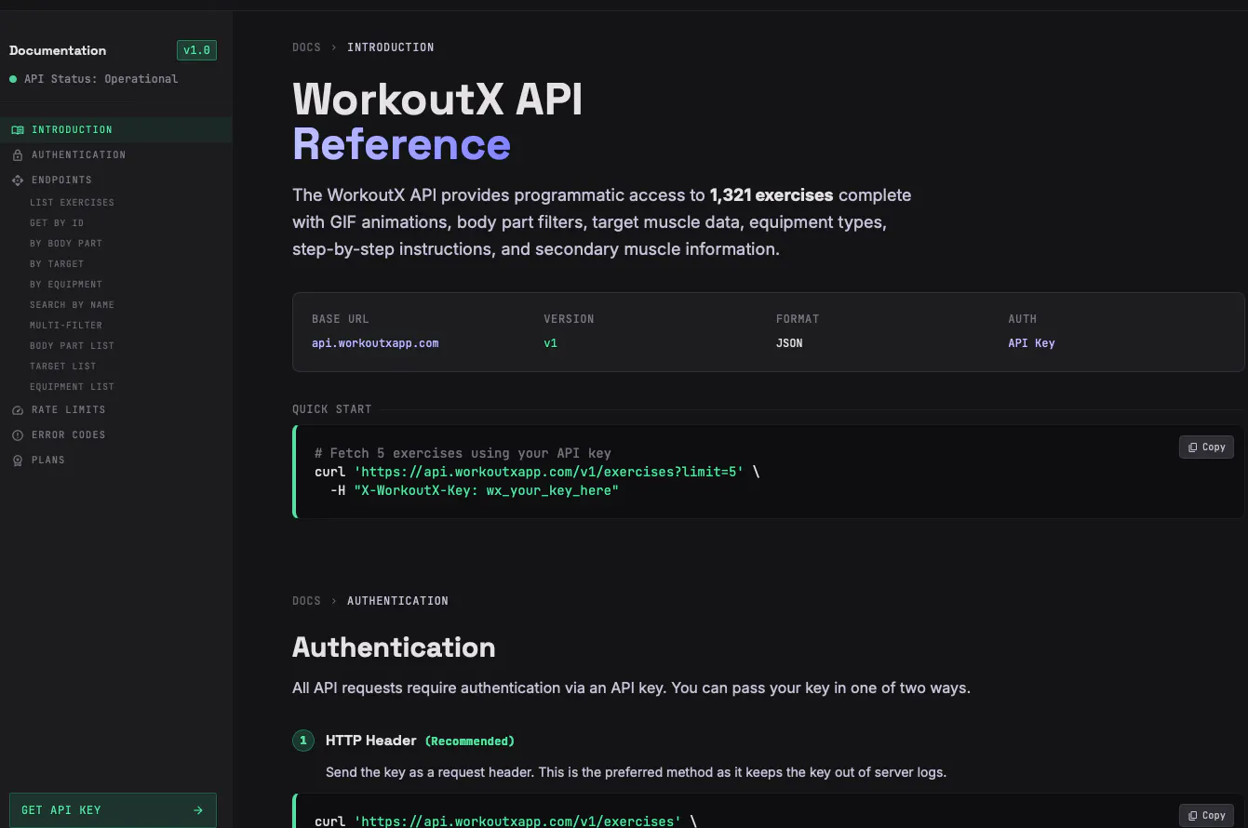Viewport: 1248px width, 828px height.
Task: Click the BASE URL column label
Action: click(x=341, y=319)
